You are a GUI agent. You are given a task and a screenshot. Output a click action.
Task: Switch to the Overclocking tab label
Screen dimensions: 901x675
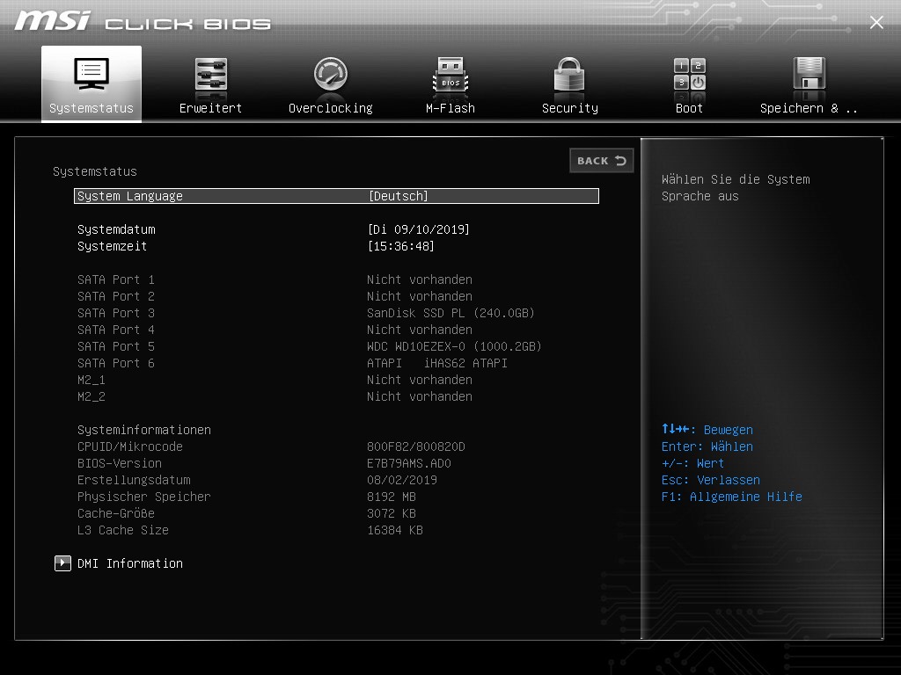[x=331, y=108]
